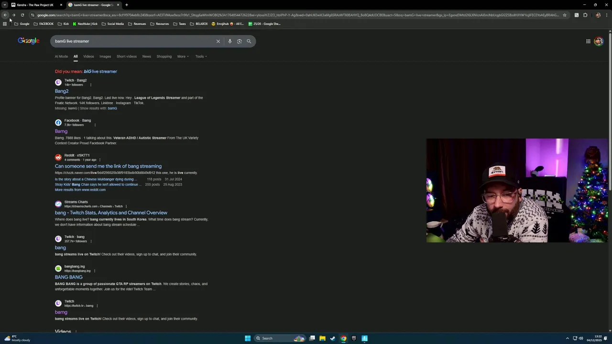Image resolution: width=612 pixels, height=344 pixels.
Task: Switch to Shopping search tab
Action: point(164,56)
